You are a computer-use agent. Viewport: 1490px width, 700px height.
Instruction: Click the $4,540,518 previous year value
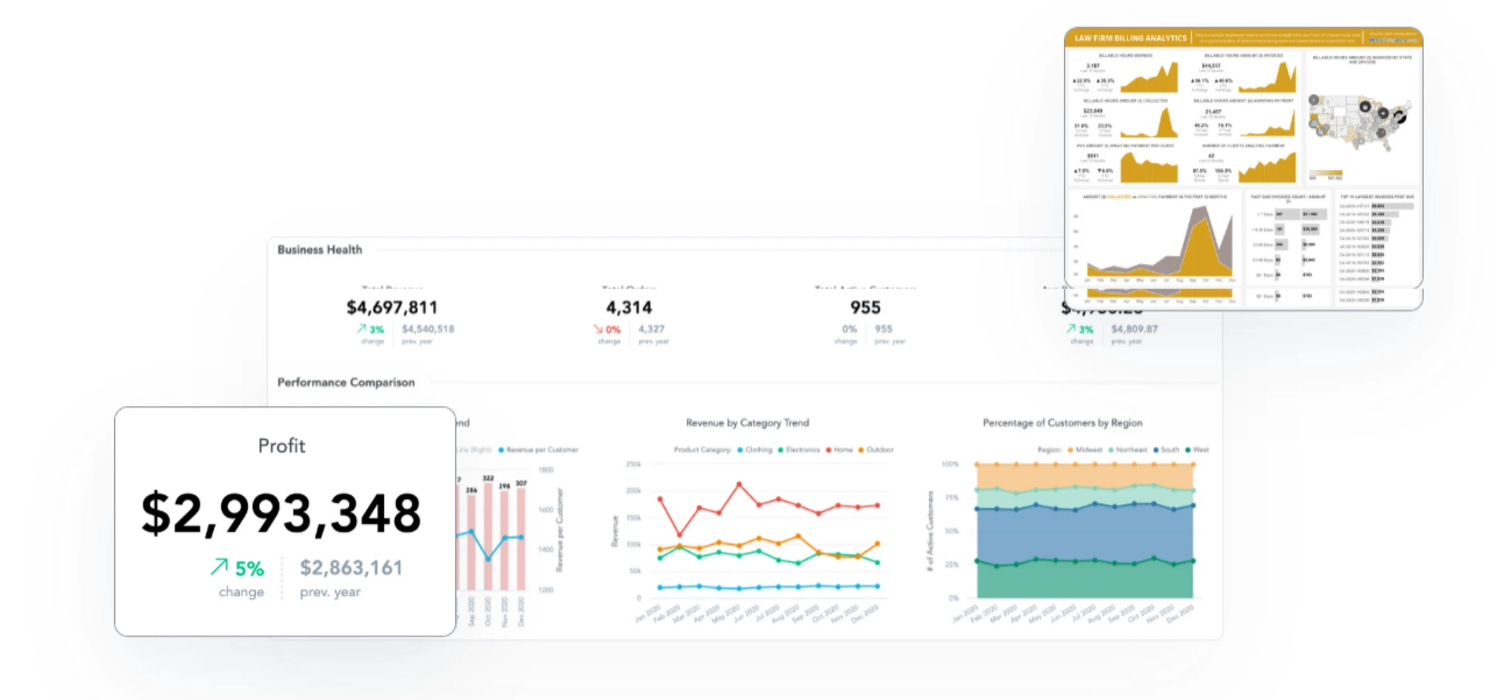click(x=428, y=329)
